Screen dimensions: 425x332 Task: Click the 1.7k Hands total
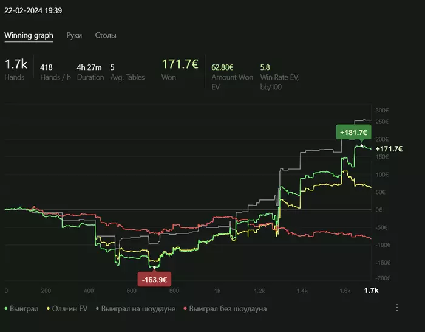(x=16, y=64)
